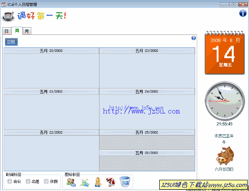
Task: Select the 五月 24/2002 day header
Action: (x=147, y=92)
